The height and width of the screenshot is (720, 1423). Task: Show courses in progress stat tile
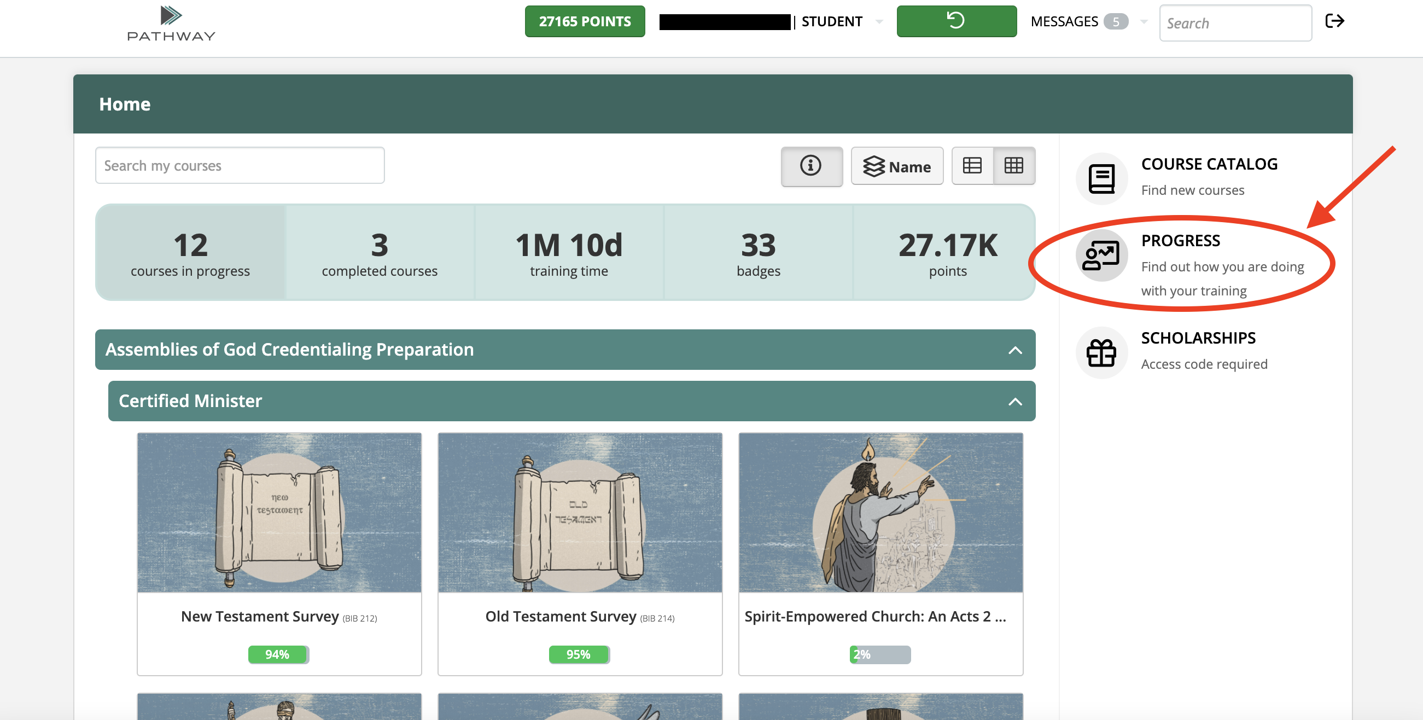coord(190,253)
